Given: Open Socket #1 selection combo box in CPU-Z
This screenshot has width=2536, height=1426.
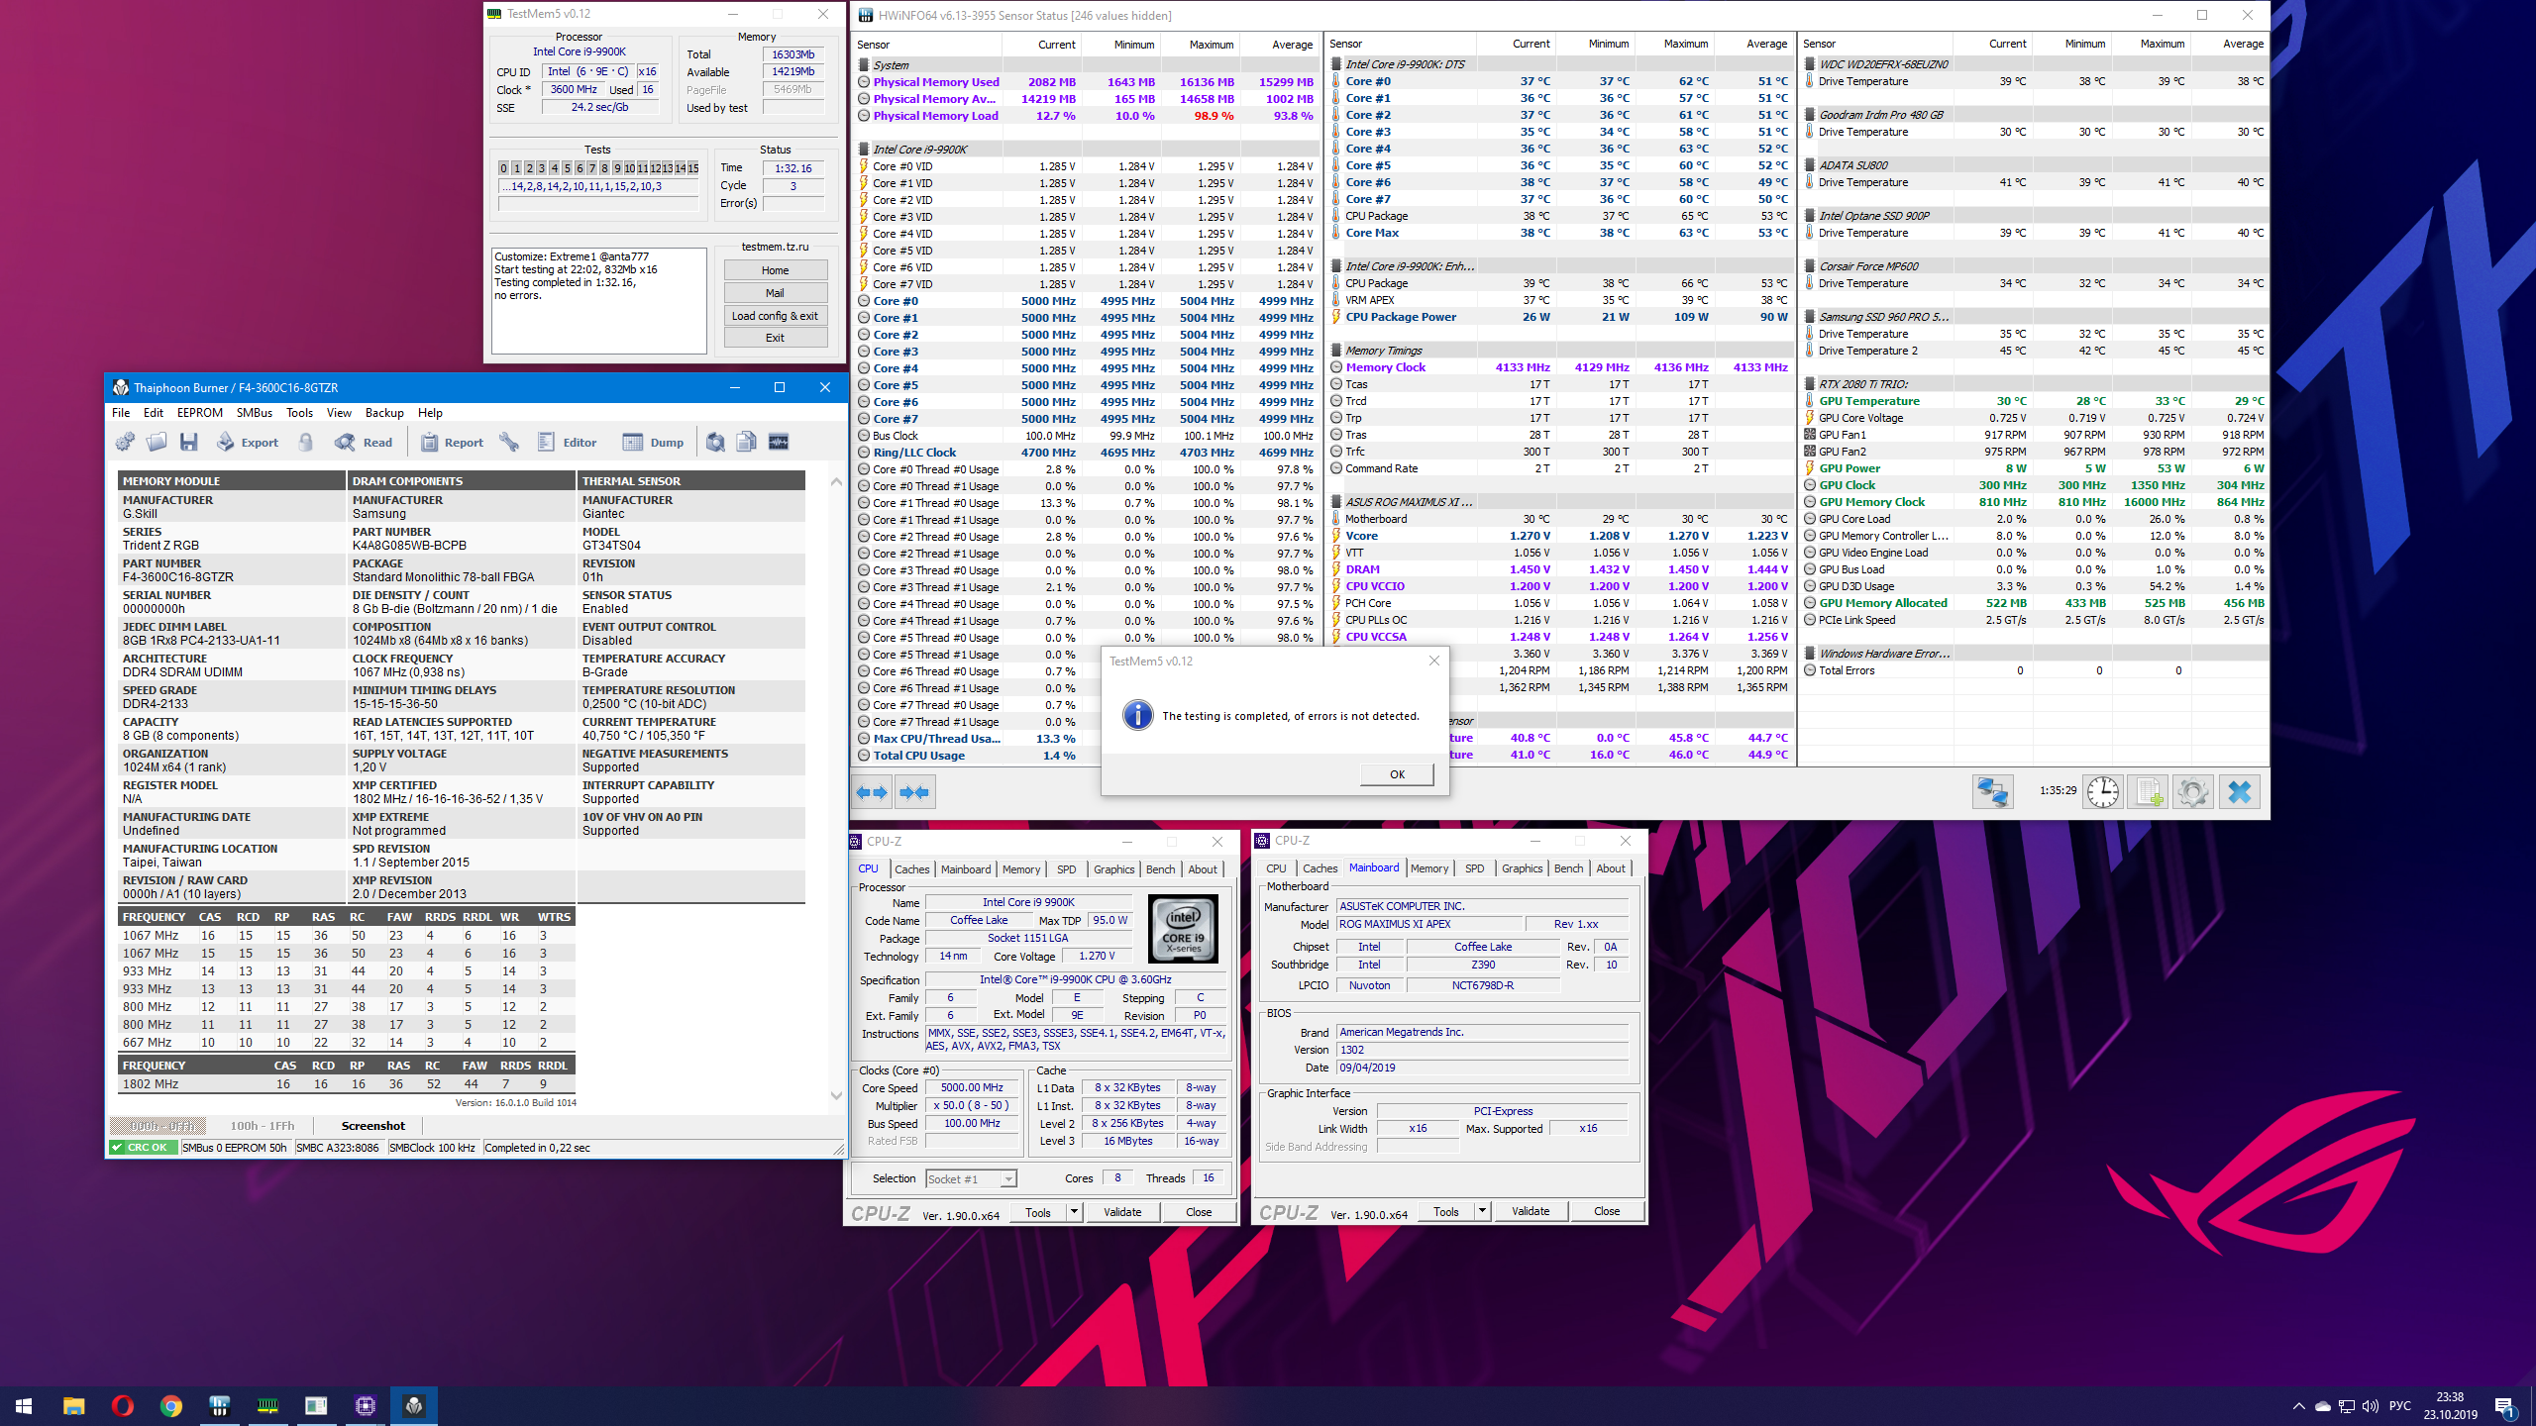Looking at the screenshot, I should point(971,1179).
